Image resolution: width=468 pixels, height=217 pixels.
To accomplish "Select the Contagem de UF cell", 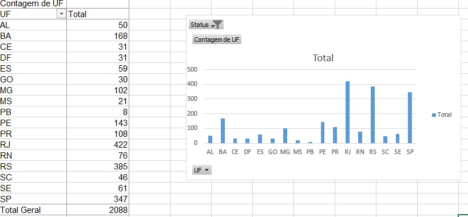I will (33, 3).
